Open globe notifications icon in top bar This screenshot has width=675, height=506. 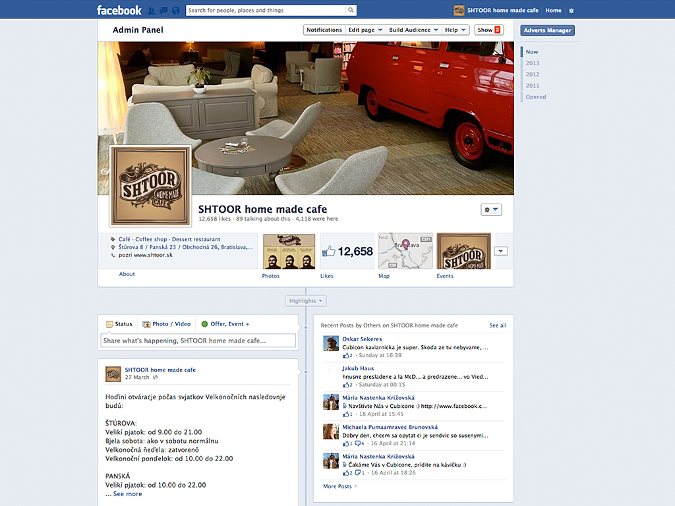tap(175, 11)
